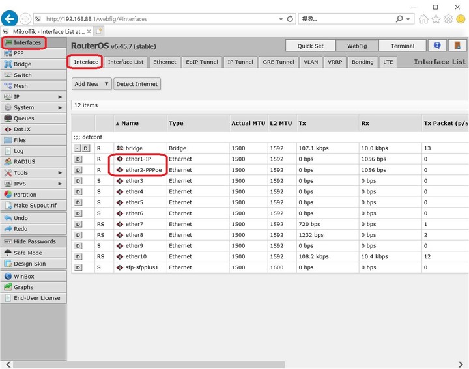Screen dimensions: 469x369
Task: Click D disable button for ether10 row
Action: click(78, 256)
